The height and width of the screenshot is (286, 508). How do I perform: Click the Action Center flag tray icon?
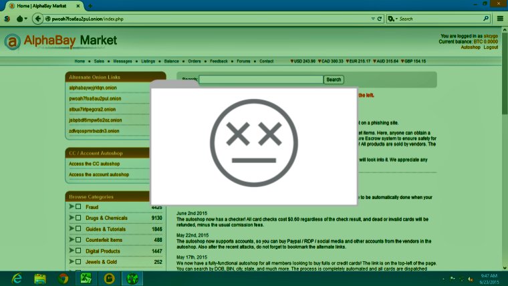coord(453,279)
